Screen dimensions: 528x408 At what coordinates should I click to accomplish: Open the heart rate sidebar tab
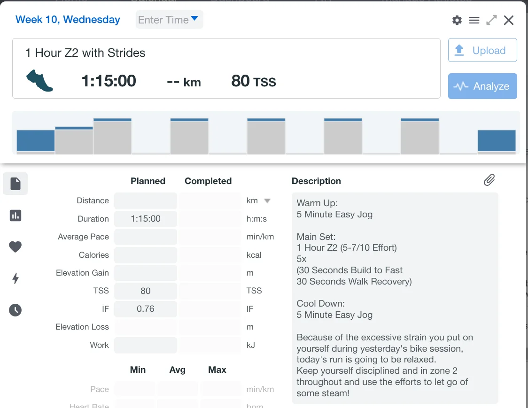[16, 247]
